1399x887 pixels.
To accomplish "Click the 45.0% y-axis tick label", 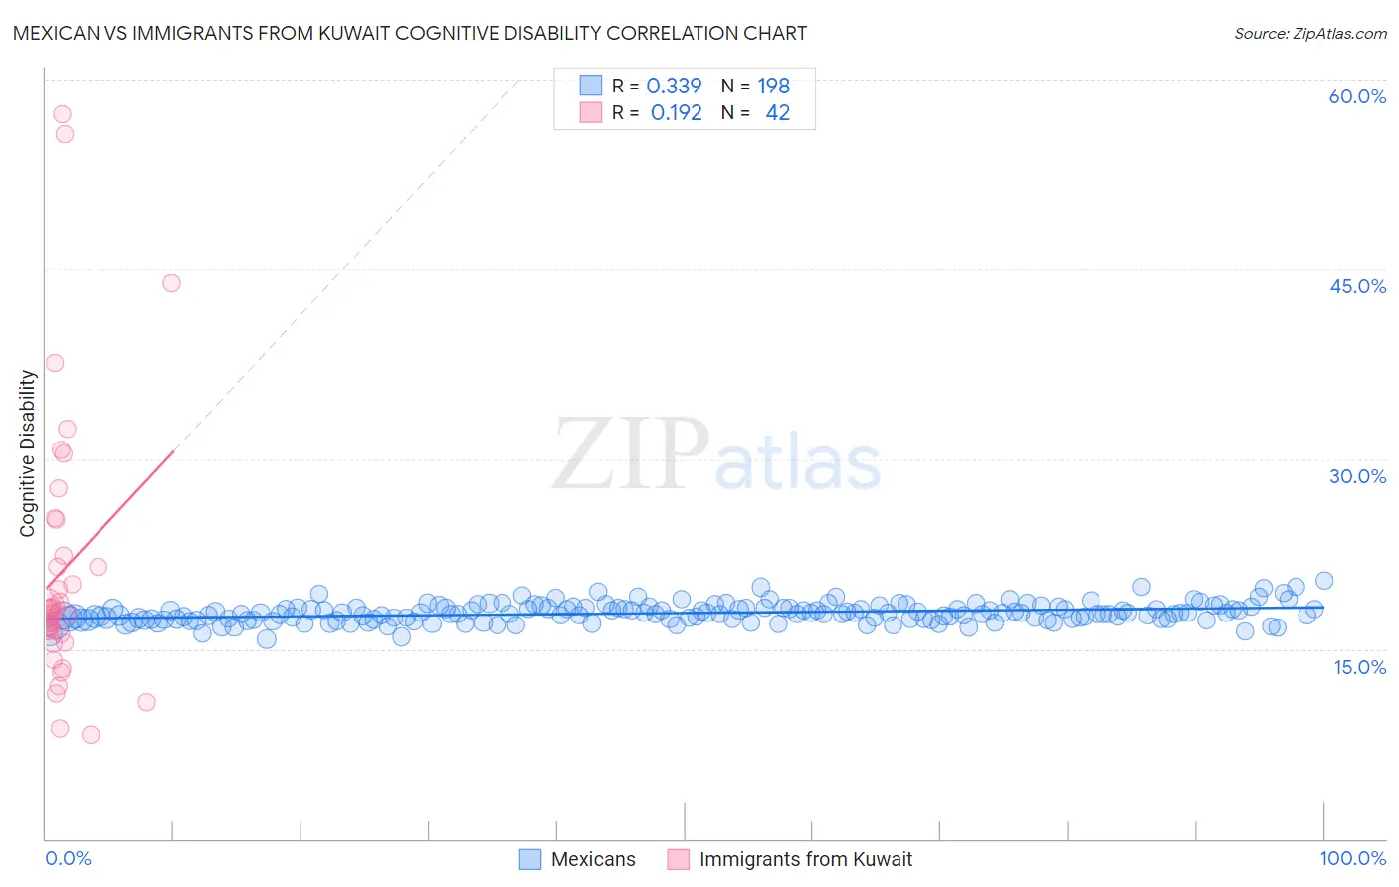I will (1357, 286).
